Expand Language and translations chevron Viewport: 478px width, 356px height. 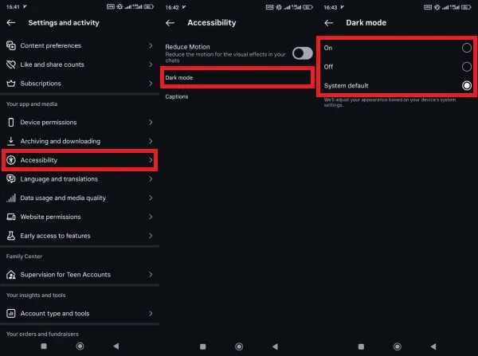click(x=151, y=179)
